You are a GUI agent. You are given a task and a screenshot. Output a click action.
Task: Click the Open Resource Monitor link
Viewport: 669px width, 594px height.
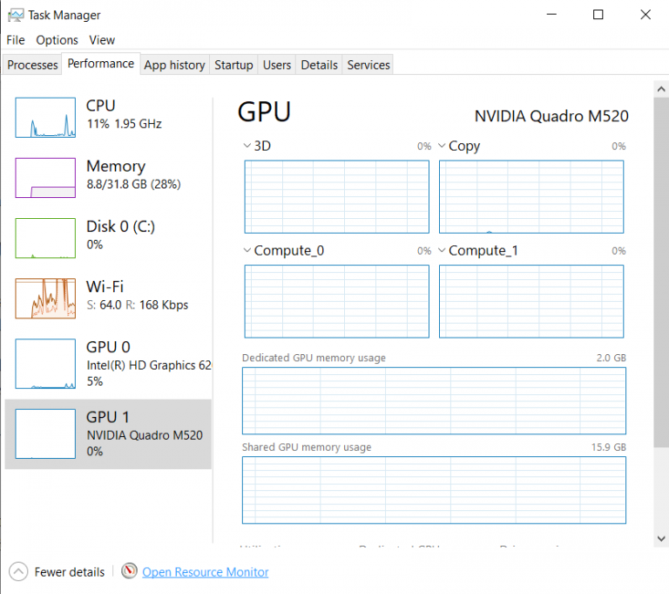[206, 572]
